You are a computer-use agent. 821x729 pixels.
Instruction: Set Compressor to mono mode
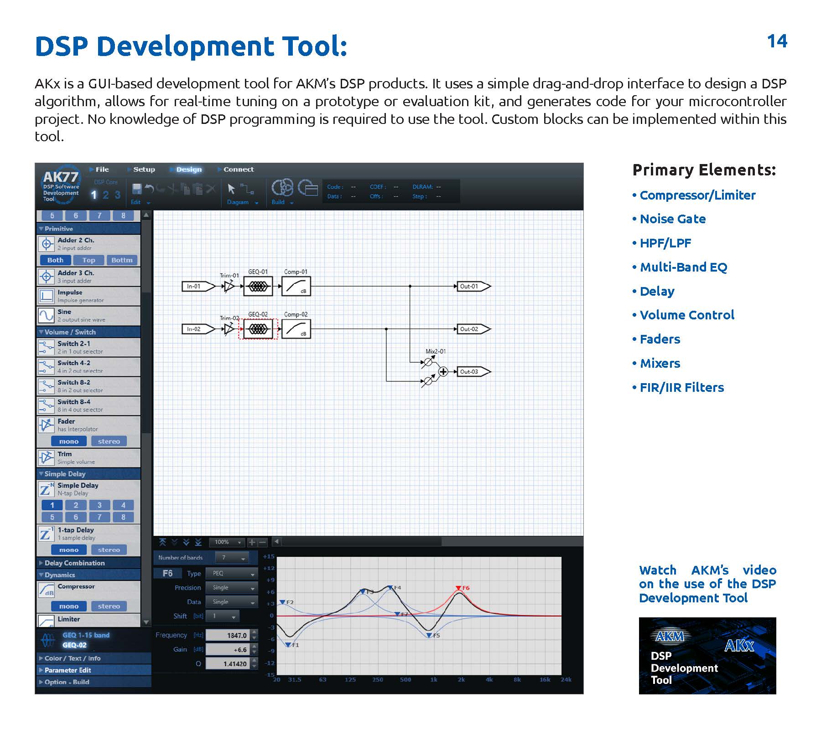68,606
